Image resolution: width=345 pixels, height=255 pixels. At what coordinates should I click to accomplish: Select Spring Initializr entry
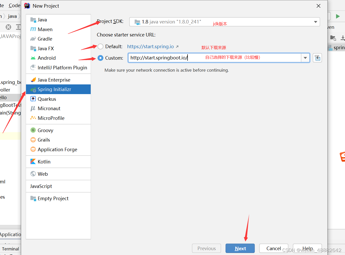tap(58, 89)
